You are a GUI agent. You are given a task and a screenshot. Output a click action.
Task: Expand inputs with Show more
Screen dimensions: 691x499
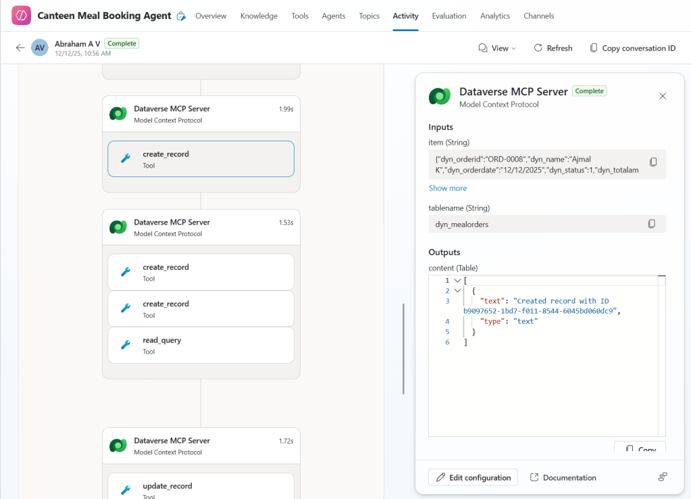447,188
